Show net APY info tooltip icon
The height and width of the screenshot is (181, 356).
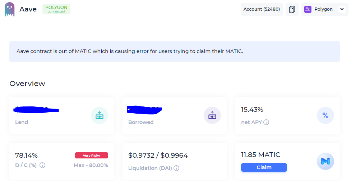(266, 122)
